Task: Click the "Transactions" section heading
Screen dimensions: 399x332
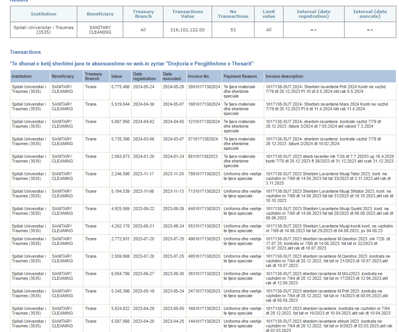Action: click(25, 52)
